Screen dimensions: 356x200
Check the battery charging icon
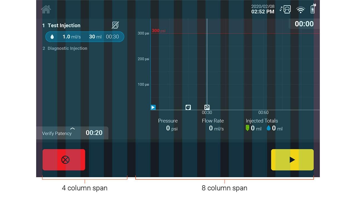pos(313,9)
